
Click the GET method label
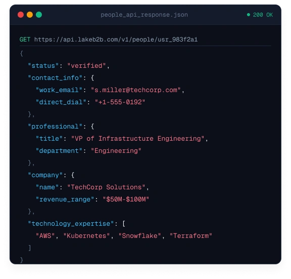25,39
